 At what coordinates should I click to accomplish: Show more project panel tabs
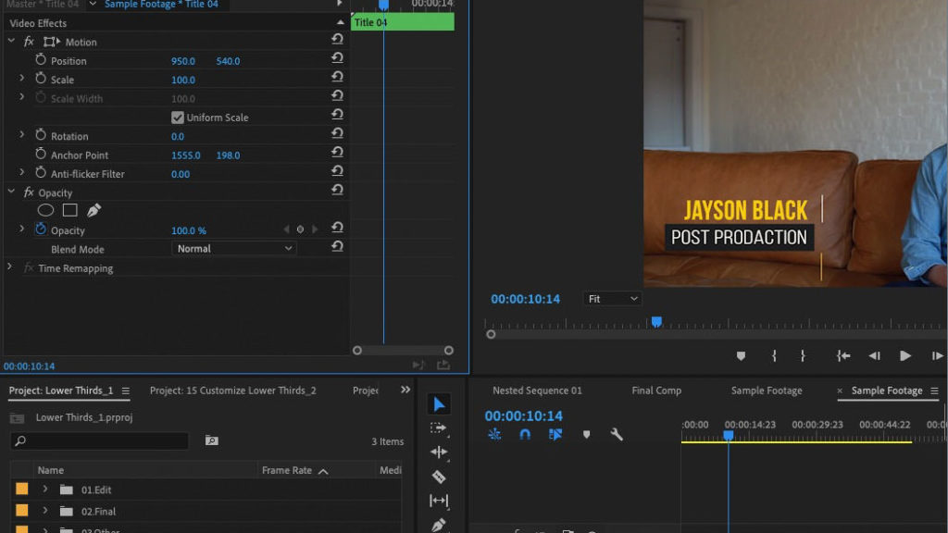point(405,390)
